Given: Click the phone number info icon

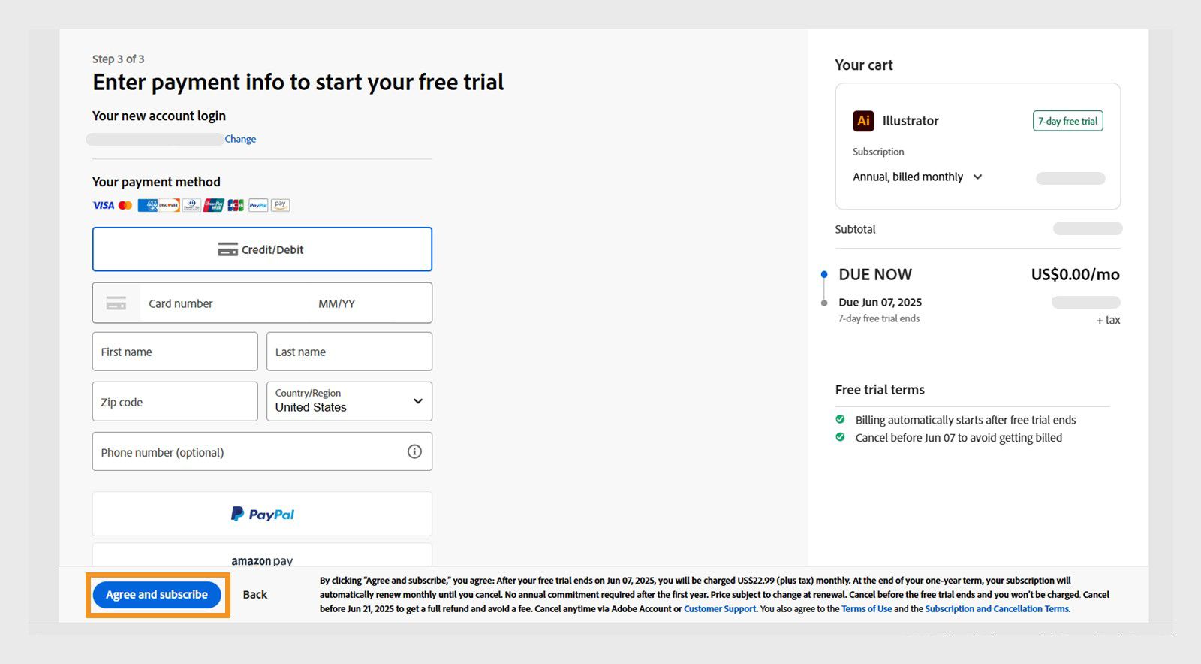Looking at the screenshot, I should point(414,451).
